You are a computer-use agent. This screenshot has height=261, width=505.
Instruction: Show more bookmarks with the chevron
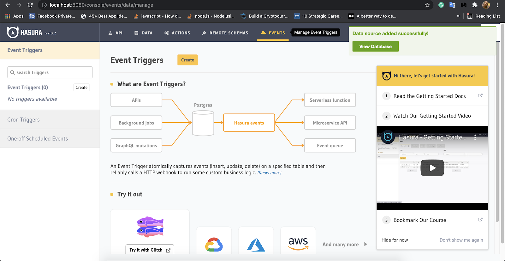[x=458, y=16]
